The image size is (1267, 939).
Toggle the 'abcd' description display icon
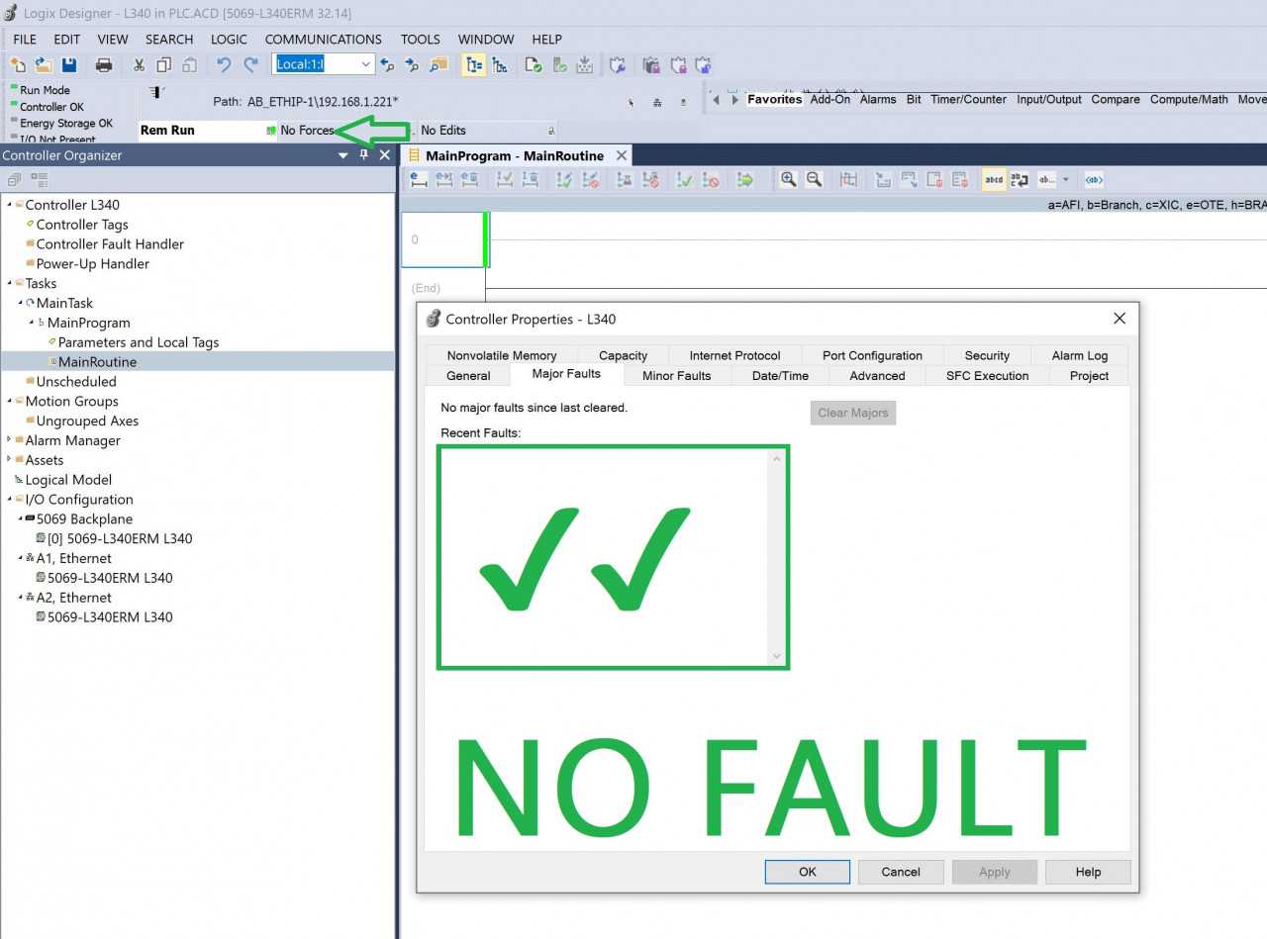[994, 179]
